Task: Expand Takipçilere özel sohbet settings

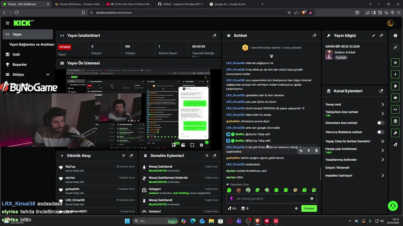Action: pos(383,114)
